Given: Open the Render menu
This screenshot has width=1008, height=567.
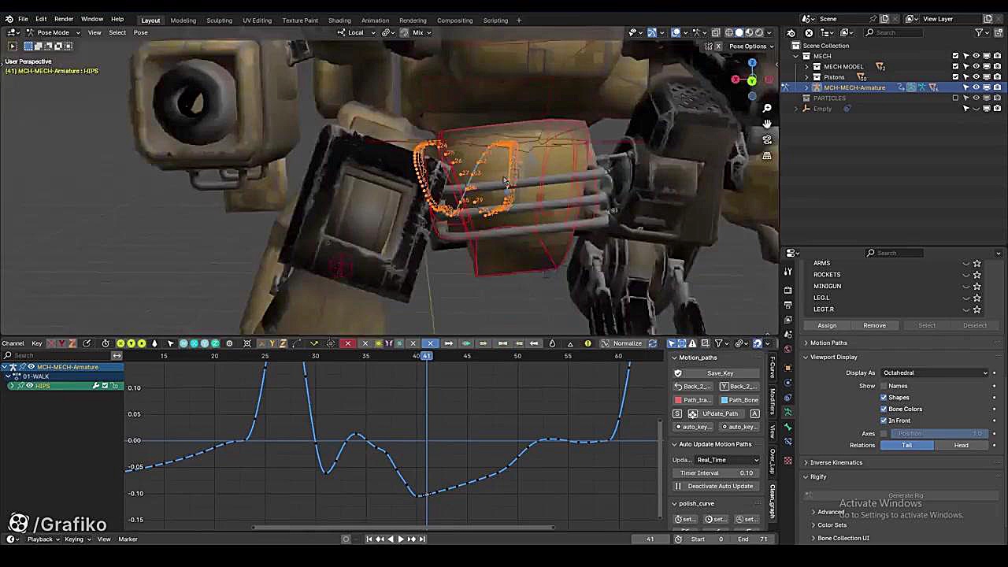Looking at the screenshot, I should click(64, 19).
